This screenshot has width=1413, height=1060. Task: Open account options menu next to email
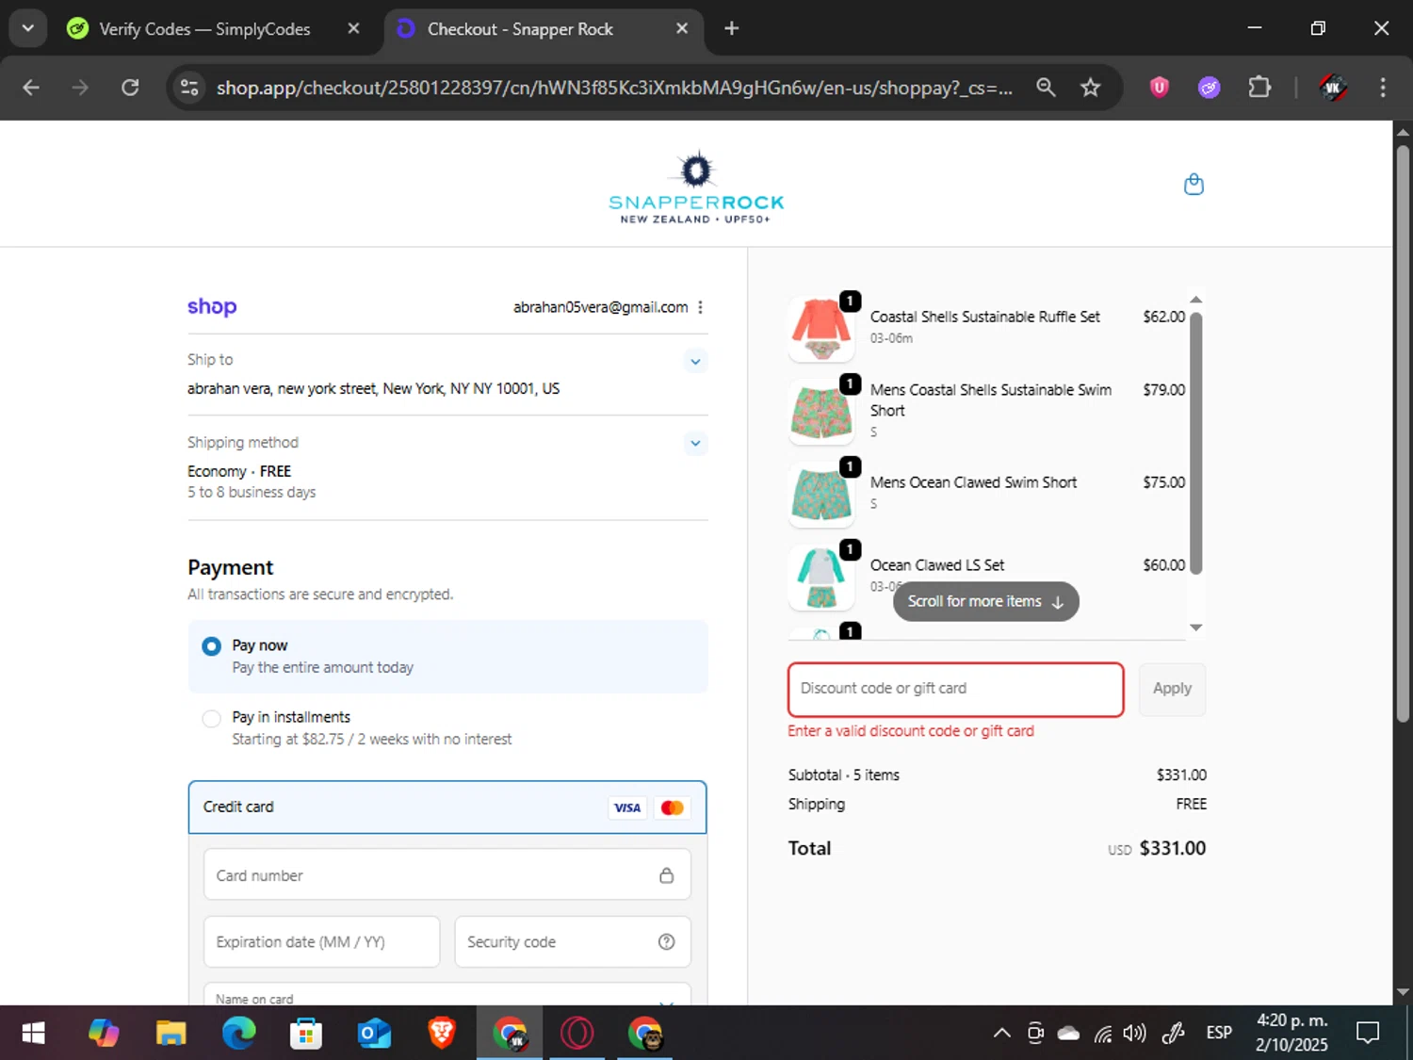700,307
